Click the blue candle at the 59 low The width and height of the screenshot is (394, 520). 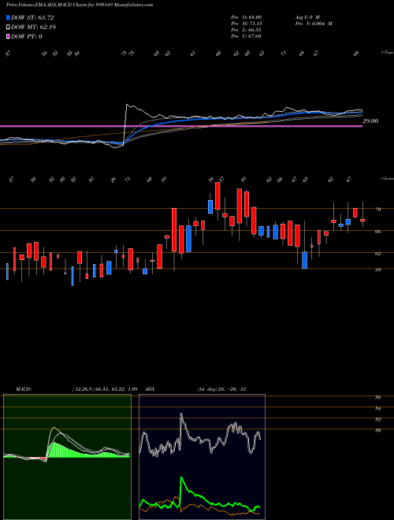[304, 260]
